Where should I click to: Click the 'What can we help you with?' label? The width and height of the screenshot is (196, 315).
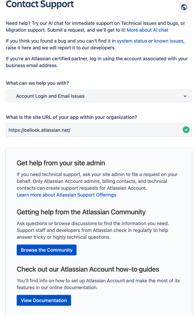pyautogui.click(x=37, y=83)
